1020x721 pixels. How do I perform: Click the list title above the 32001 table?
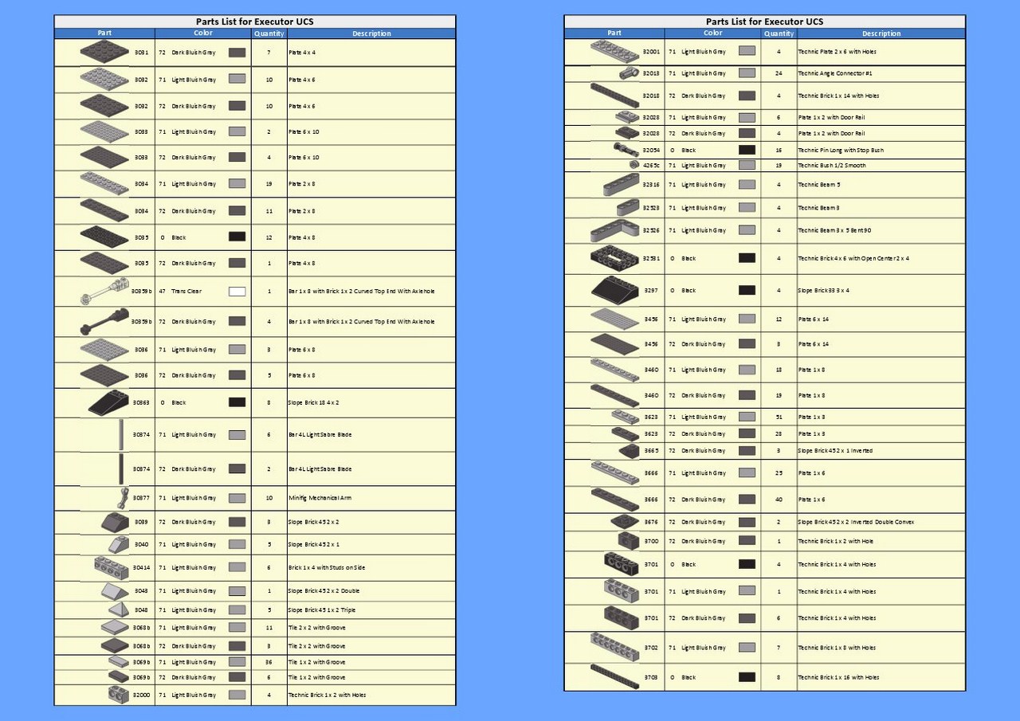[765, 22]
